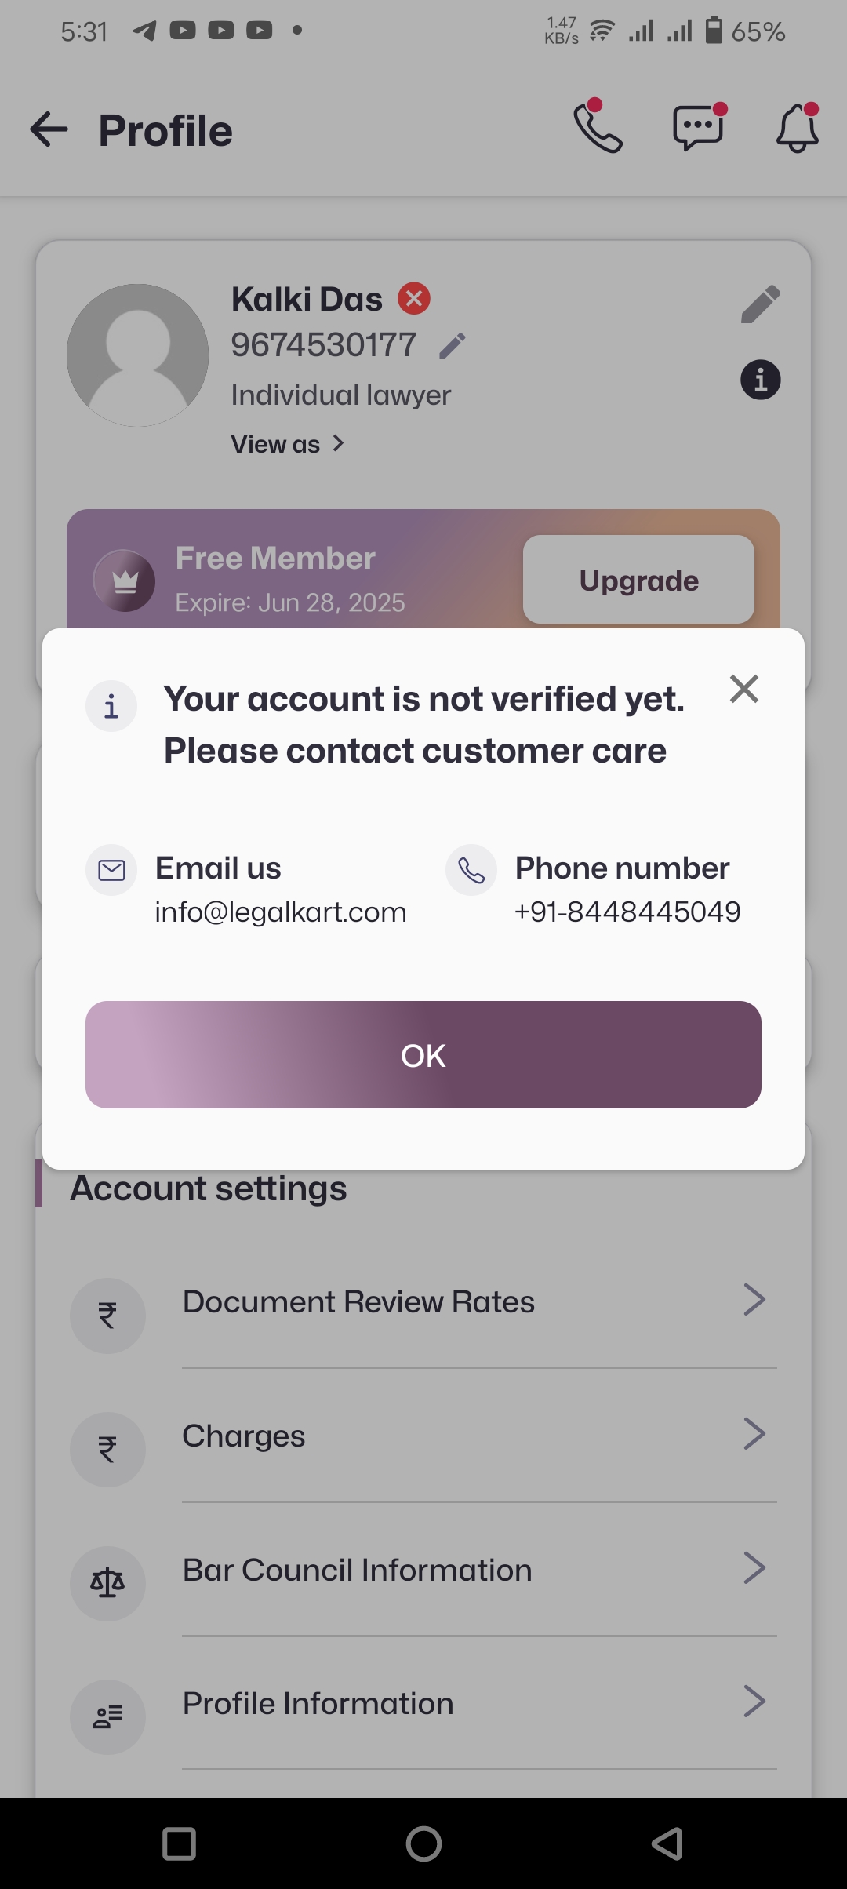Image resolution: width=847 pixels, height=1889 pixels.
Task: Open the Charges chevron arrow
Action: click(x=754, y=1434)
